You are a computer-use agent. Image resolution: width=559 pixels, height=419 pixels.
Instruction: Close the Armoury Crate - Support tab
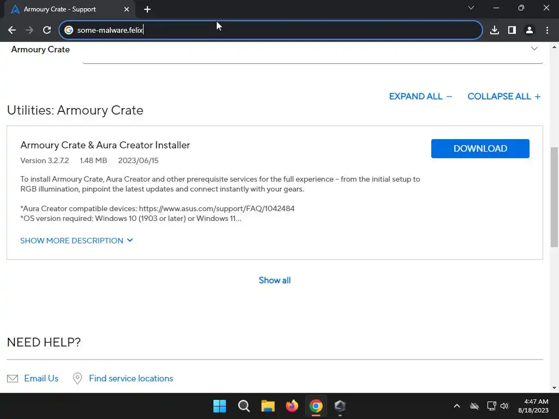[127, 9]
